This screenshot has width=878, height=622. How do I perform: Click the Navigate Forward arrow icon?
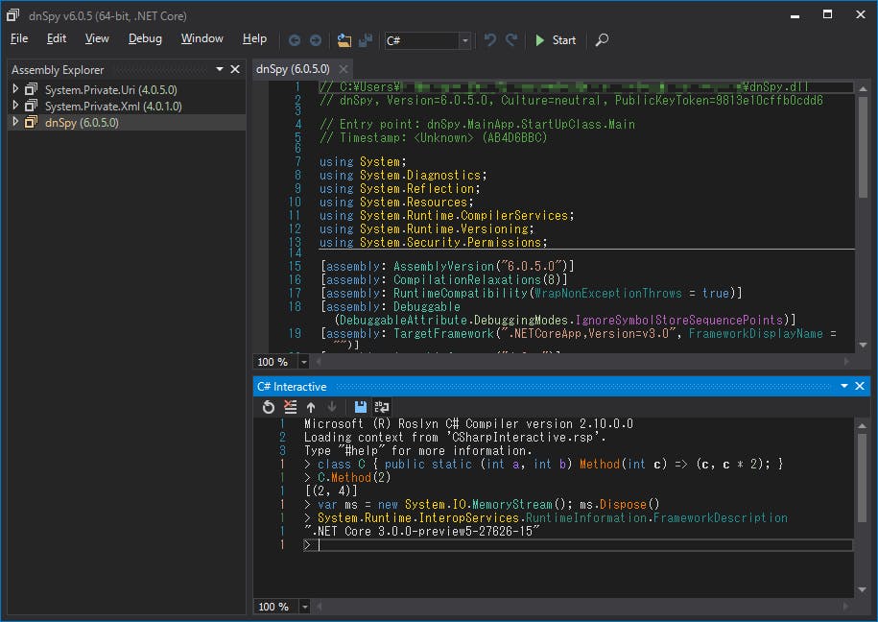pyautogui.click(x=316, y=40)
